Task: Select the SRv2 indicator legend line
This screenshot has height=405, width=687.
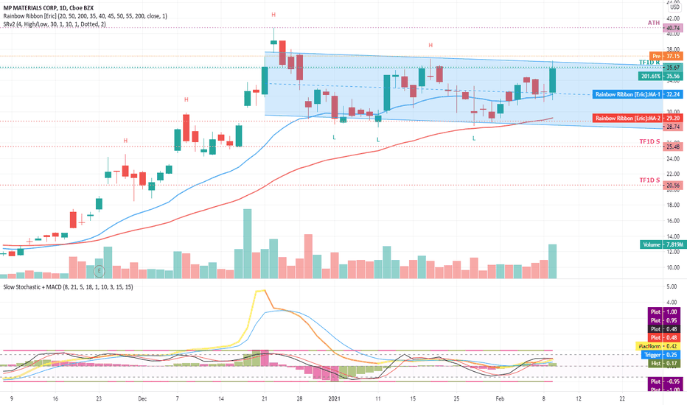Action: [x=55, y=24]
